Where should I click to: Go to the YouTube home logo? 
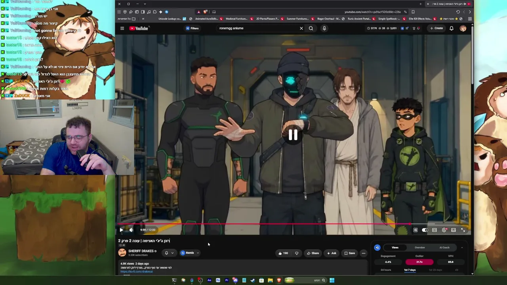click(x=139, y=28)
